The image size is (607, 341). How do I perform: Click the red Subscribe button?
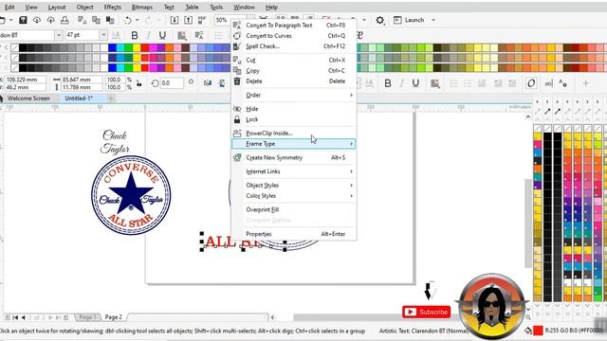point(426,312)
